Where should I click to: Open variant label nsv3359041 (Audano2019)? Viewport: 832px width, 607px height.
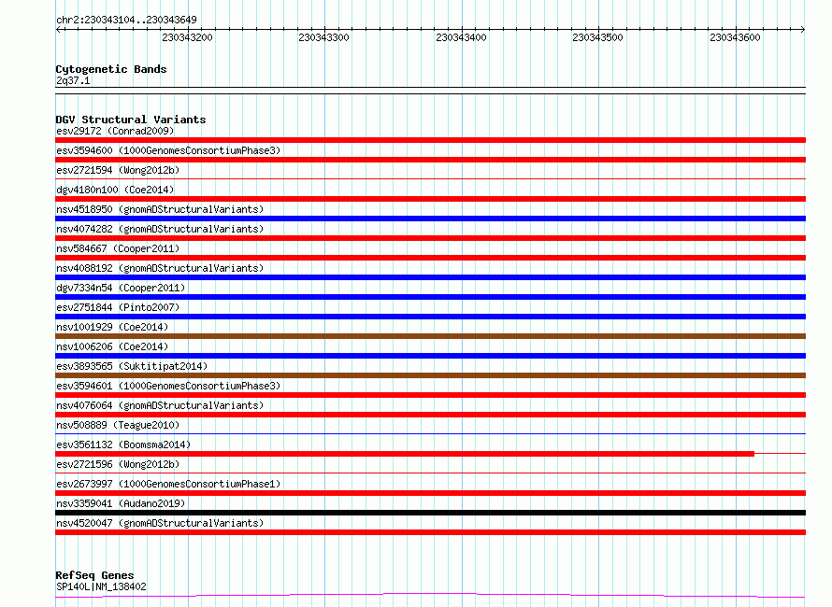tap(121, 503)
